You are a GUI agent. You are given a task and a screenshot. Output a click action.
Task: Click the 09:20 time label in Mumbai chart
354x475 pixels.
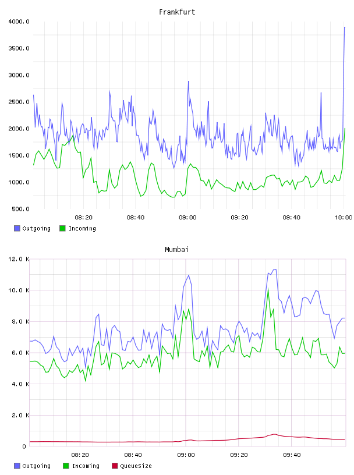tap(239, 455)
